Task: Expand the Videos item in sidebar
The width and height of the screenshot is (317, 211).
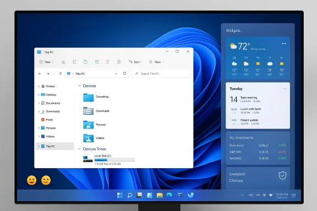Action: point(39,136)
